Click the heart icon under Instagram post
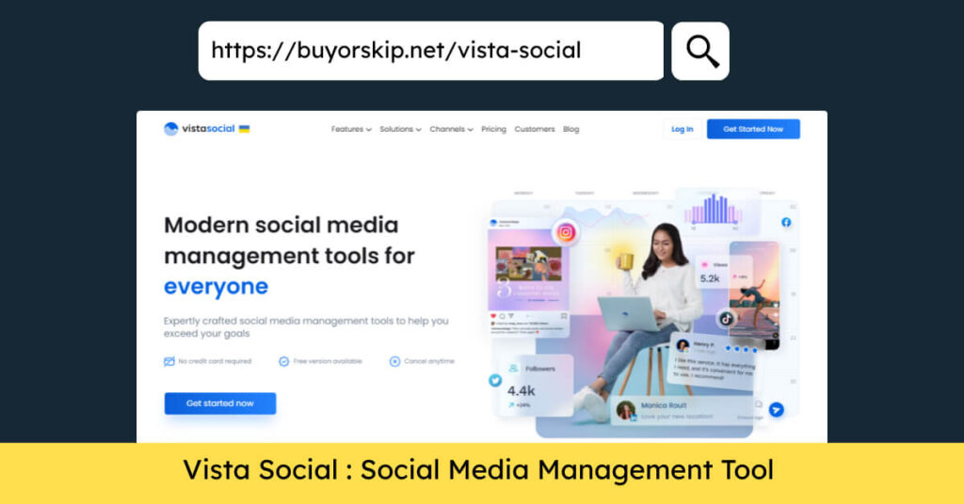This screenshot has width=964, height=504. pyautogui.click(x=493, y=316)
